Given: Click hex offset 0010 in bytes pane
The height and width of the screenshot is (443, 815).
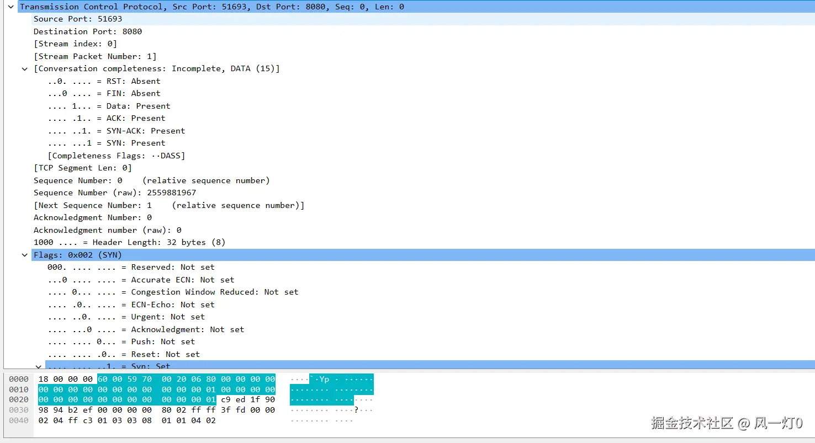Looking at the screenshot, I should 19,389.
